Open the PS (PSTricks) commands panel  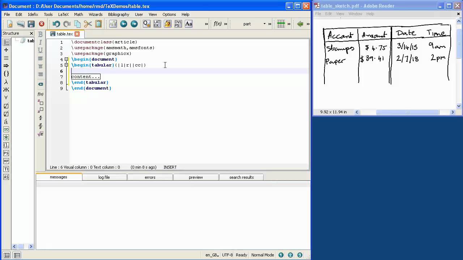tap(6, 153)
